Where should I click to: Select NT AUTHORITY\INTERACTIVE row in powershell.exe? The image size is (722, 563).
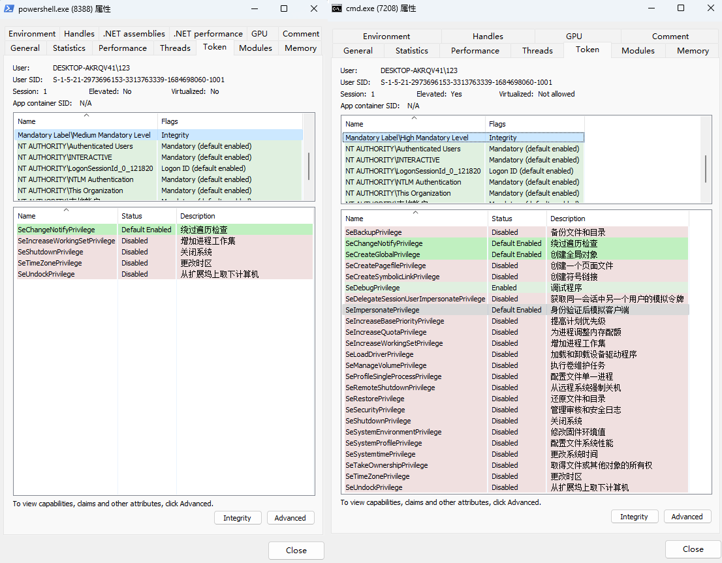(x=159, y=157)
